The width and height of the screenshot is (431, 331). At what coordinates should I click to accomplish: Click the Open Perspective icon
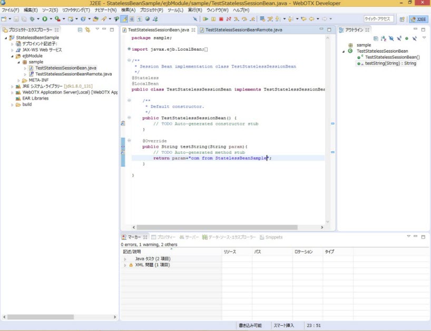(402, 19)
